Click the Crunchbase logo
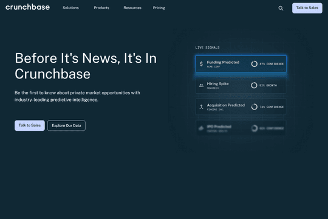Screen dimensions: 328x219 pyautogui.click(x=27, y=7)
